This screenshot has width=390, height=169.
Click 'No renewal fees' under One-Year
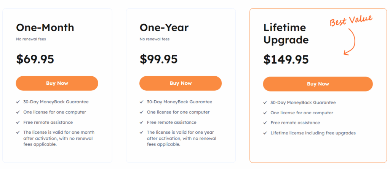coord(155,39)
